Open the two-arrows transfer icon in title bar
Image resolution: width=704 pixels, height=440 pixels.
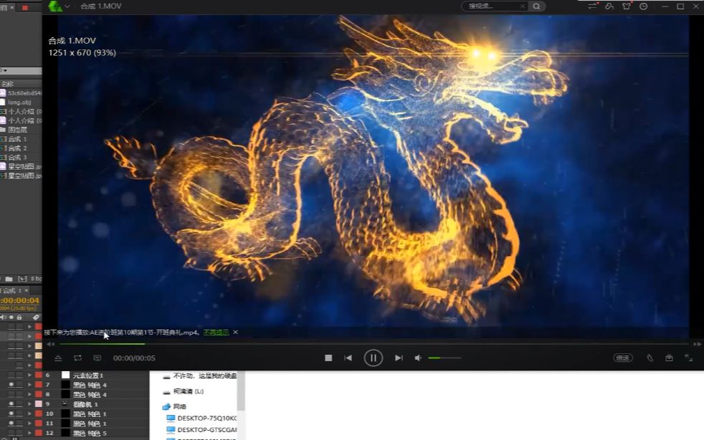(592, 6)
